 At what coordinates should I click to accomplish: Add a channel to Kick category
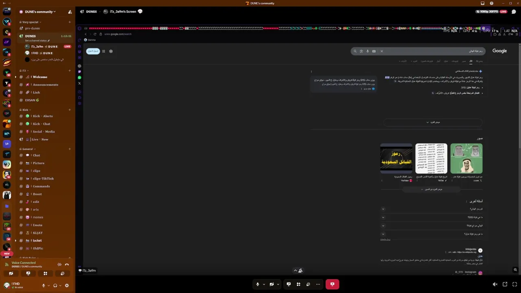click(70, 110)
